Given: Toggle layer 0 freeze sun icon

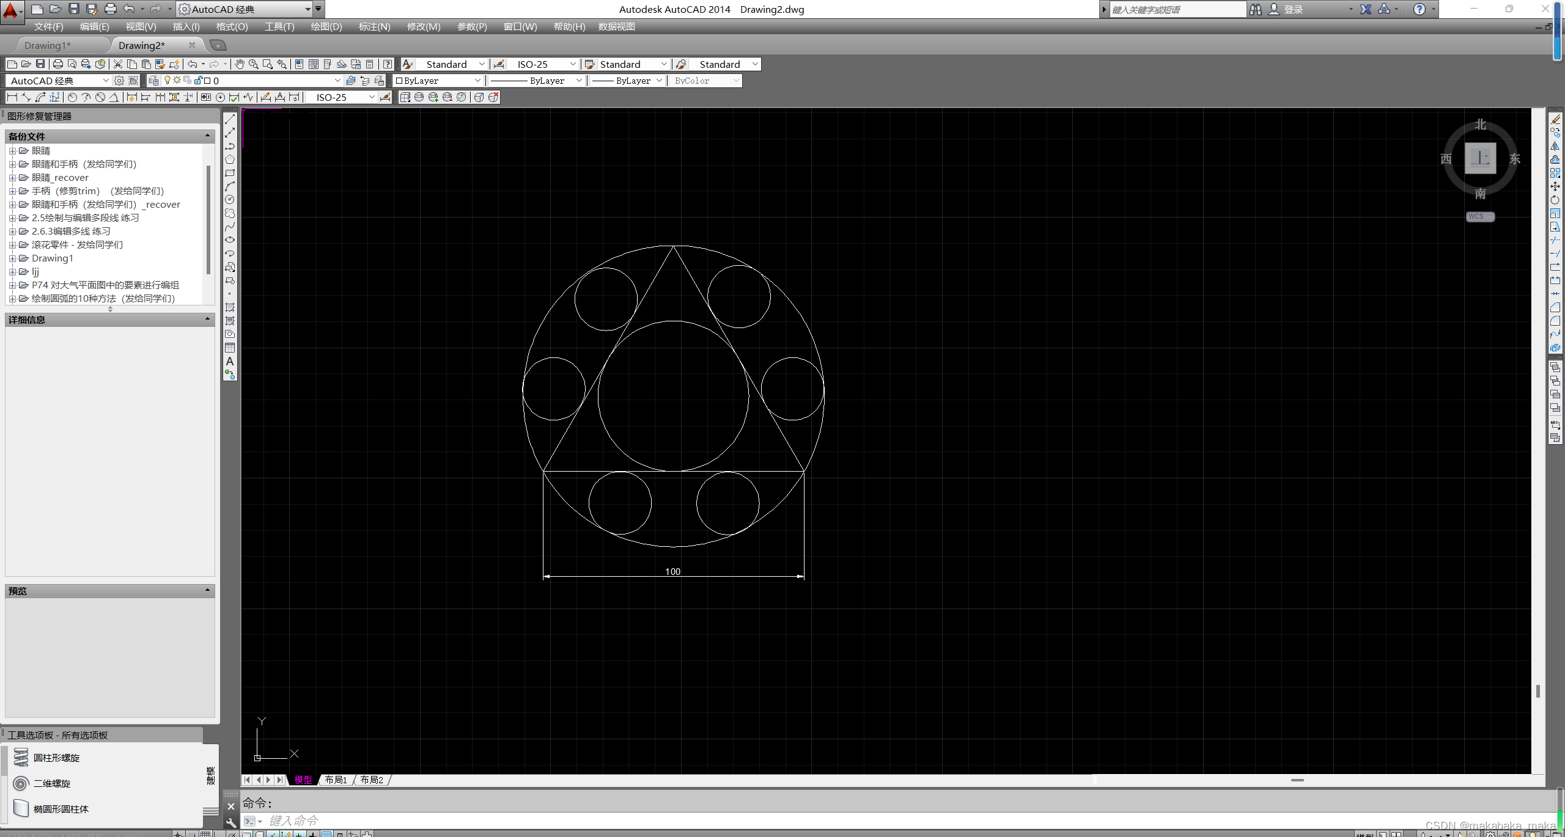Looking at the screenshot, I should pos(177,80).
